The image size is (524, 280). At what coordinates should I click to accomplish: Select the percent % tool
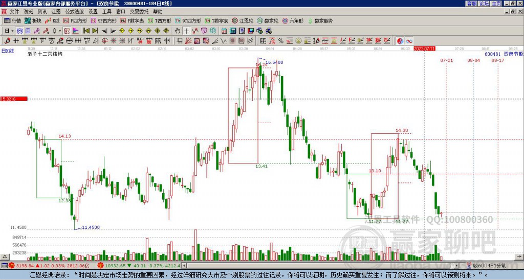pos(281,41)
